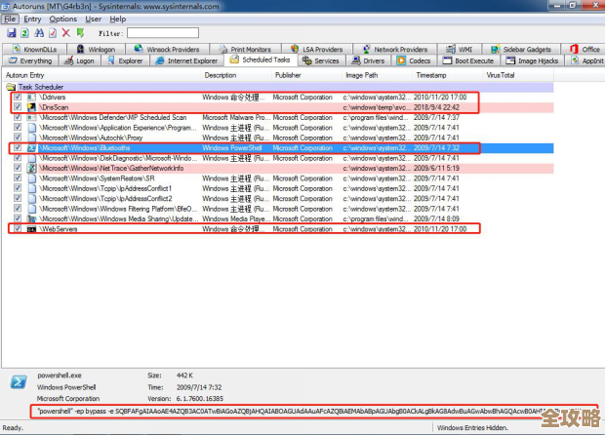Screen dimensions: 606x436
Task: Click the Task Scheduler group folder icon
Action: pos(11,88)
